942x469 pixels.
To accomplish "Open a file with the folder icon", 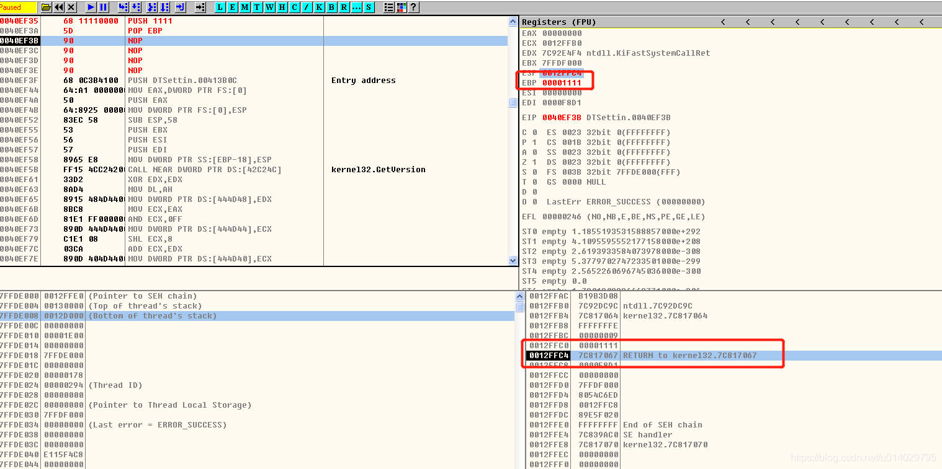I will pyautogui.click(x=46, y=7).
